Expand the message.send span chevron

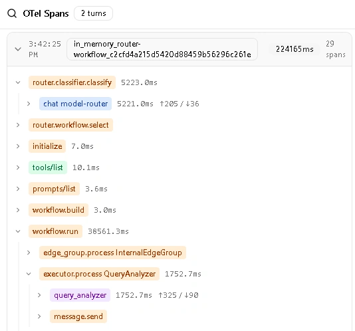point(39,316)
